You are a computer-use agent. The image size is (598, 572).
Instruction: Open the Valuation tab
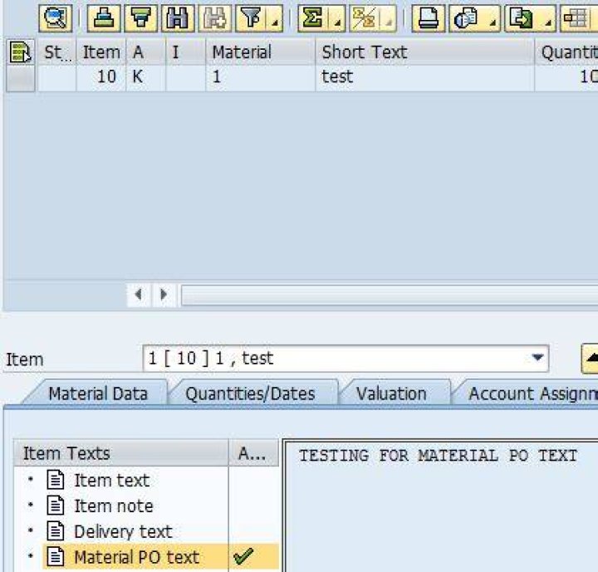click(391, 394)
